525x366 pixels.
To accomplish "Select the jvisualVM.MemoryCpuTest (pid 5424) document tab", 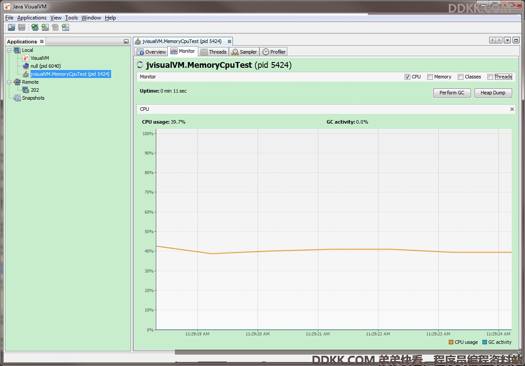I will pyautogui.click(x=182, y=41).
